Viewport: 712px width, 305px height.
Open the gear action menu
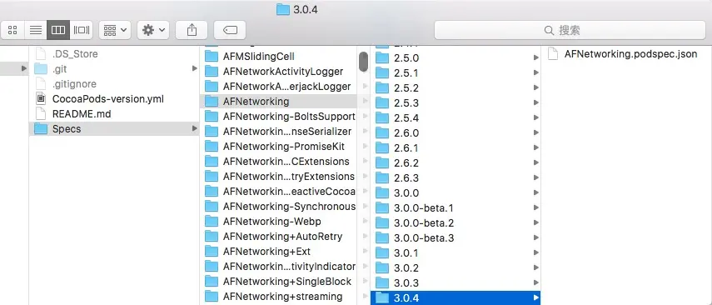click(153, 30)
